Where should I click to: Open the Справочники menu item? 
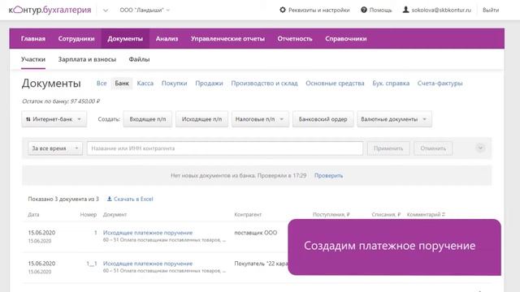tap(346, 39)
